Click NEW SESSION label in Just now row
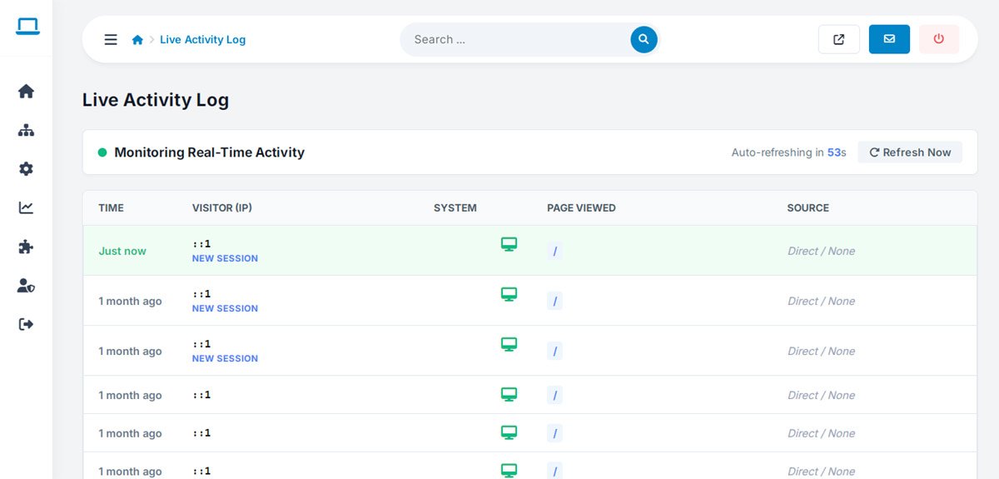The image size is (999, 479). coord(225,258)
